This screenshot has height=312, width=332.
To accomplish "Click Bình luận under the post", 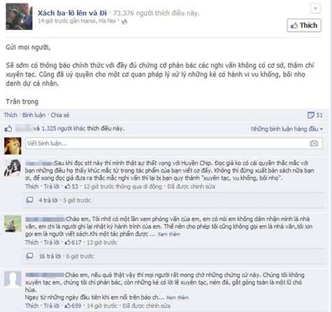I will coord(34,115).
